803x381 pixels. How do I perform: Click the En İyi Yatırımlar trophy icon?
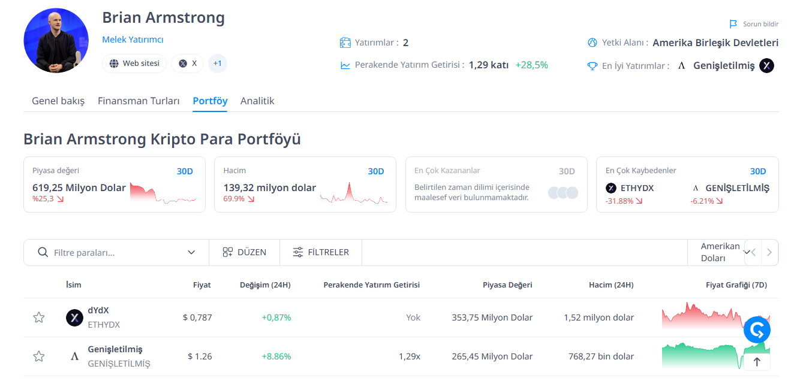593,66
